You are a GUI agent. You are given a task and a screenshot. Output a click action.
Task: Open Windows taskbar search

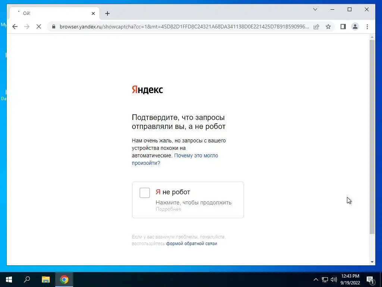pos(27,280)
